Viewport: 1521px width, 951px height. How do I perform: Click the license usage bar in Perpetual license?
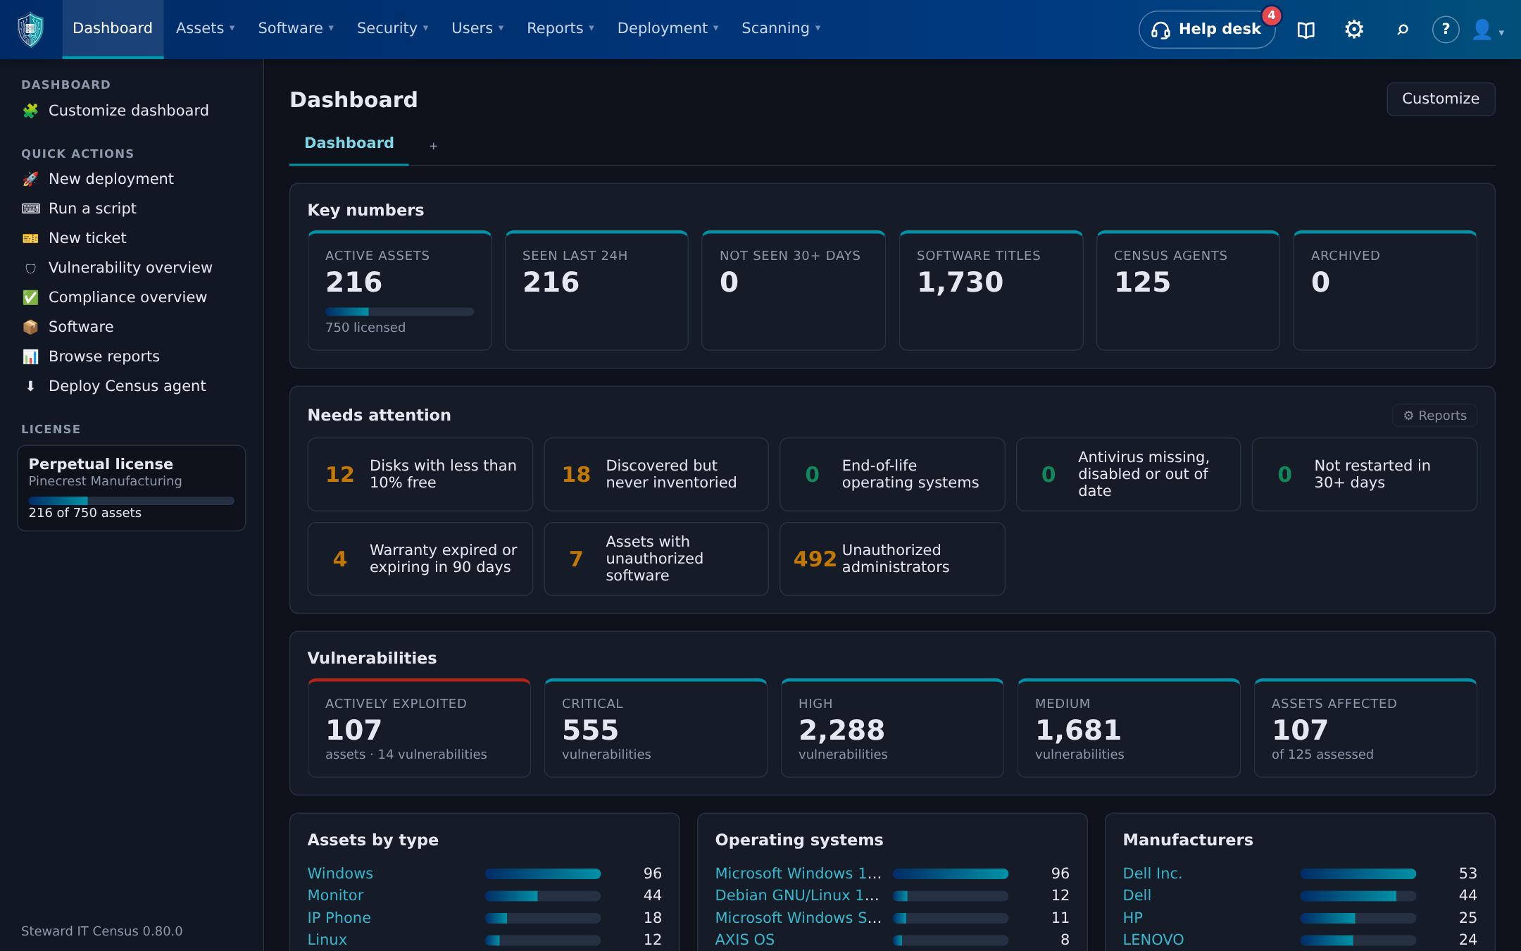click(x=131, y=501)
